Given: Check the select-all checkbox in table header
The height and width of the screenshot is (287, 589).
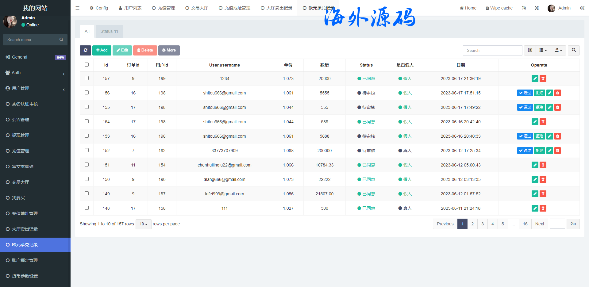Looking at the screenshot, I should pos(87,65).
